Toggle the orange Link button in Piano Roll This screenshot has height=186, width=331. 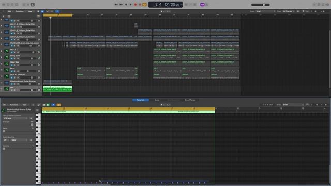click(x=58, y=105)
